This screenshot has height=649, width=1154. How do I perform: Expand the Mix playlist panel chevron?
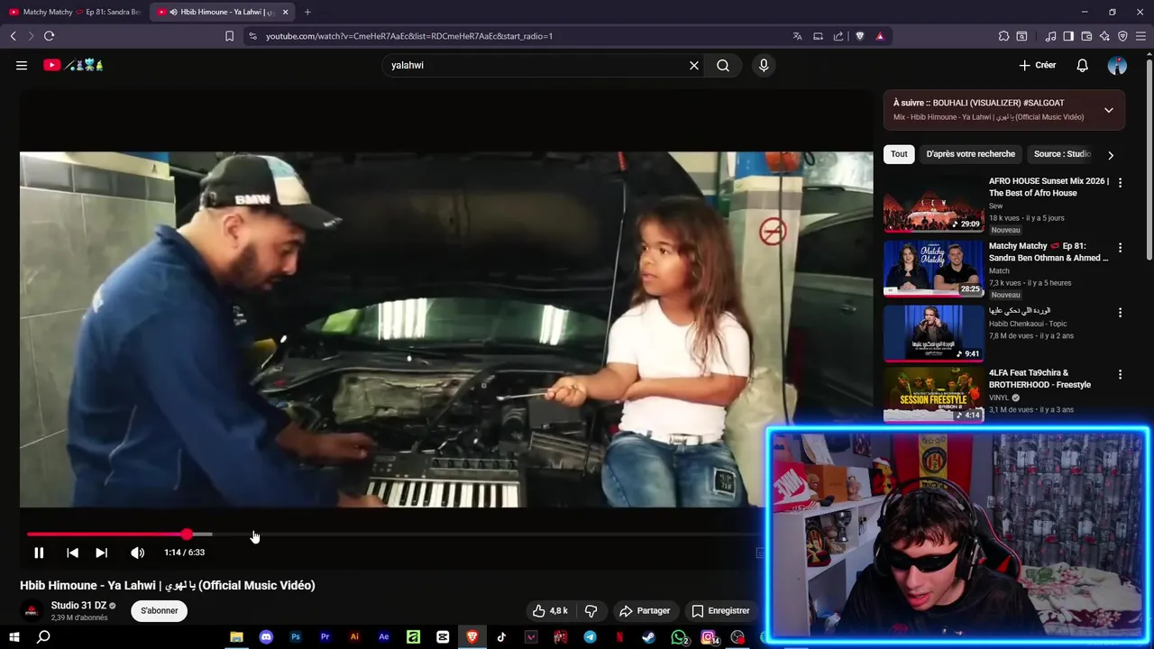tap(1109, 110)
